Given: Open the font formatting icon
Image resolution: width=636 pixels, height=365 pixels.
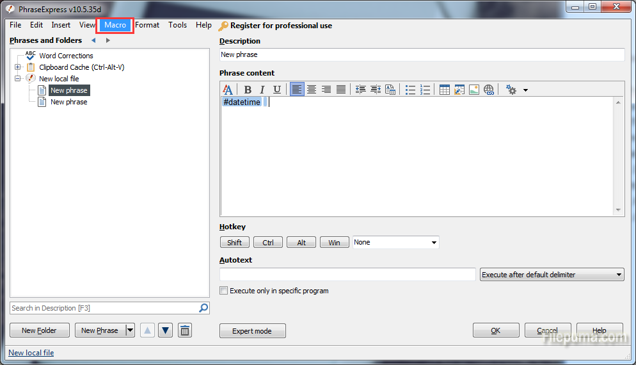Looking at the screenshot, I should (x=227, y=90).
